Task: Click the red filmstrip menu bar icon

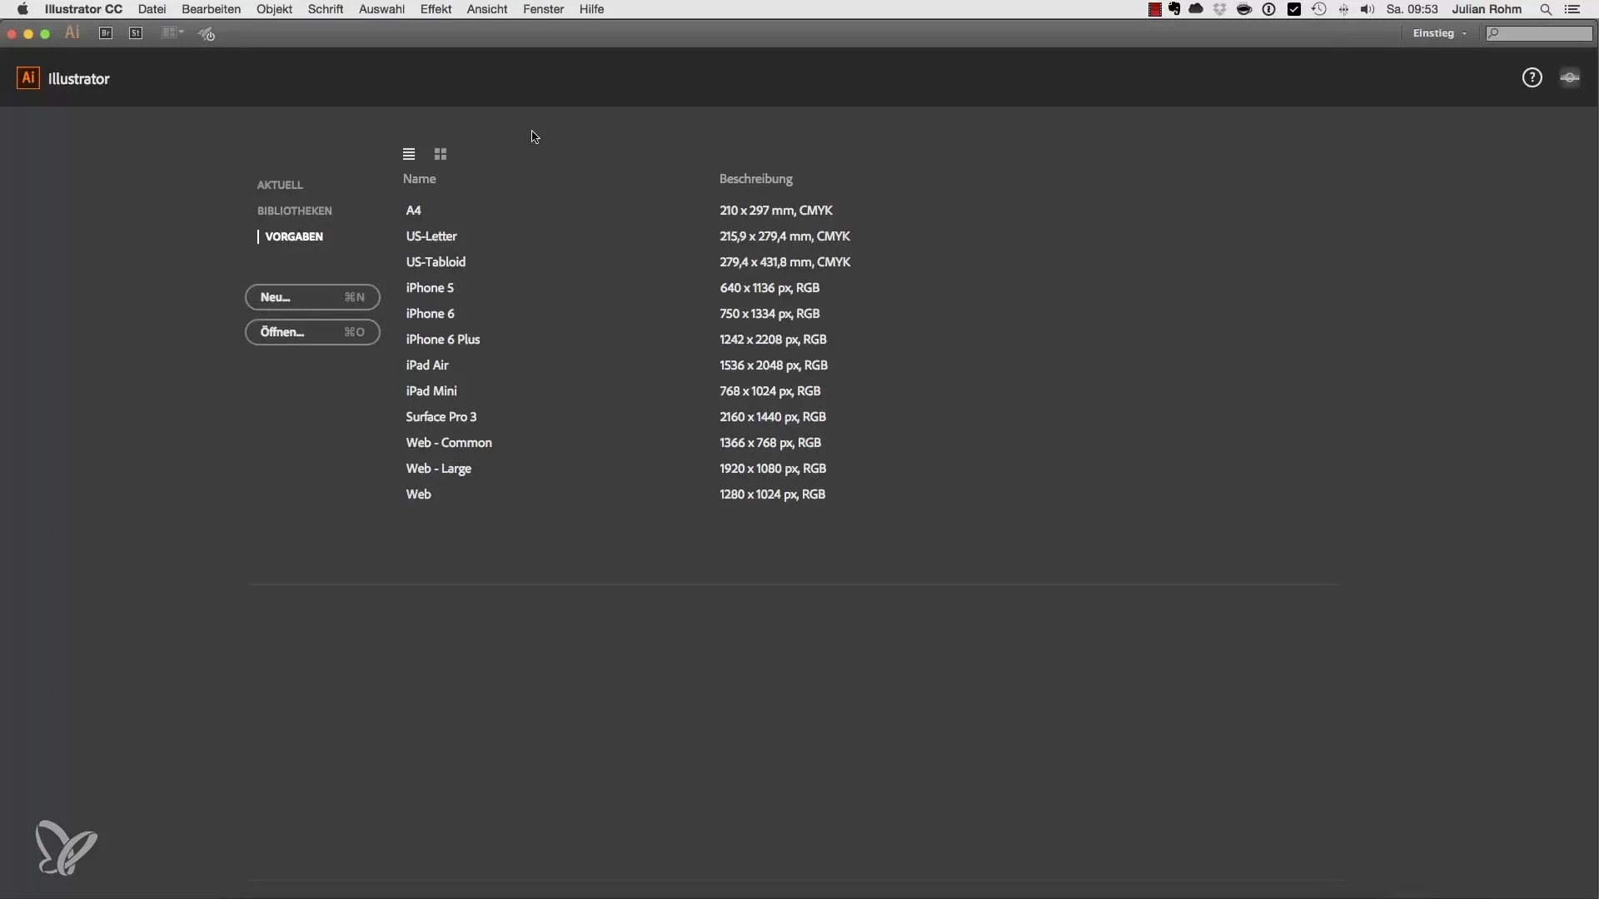Action: pos(1155,9)
